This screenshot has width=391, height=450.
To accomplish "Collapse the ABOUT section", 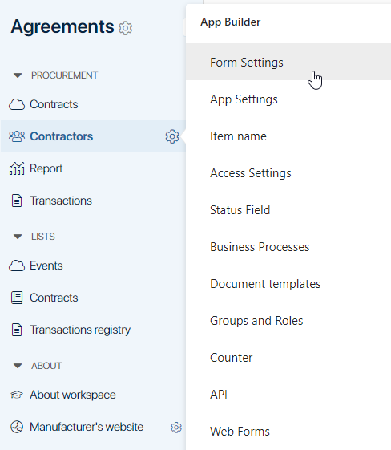I will [x=18, y=366].
